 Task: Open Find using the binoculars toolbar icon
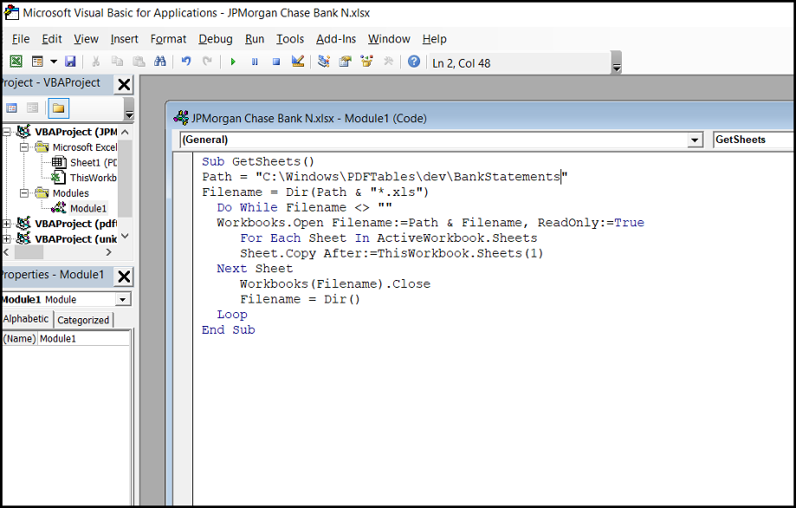(160, 61)
